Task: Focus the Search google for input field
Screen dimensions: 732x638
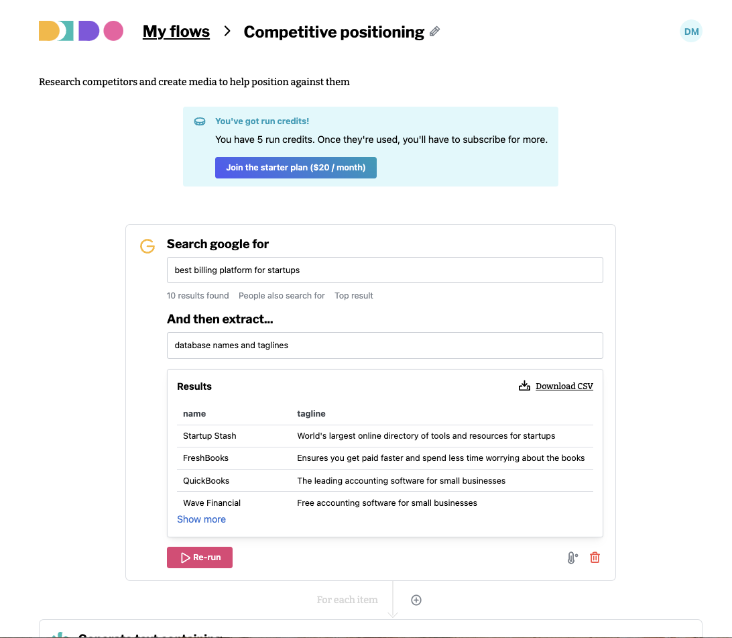Action: tap(385, 270)
